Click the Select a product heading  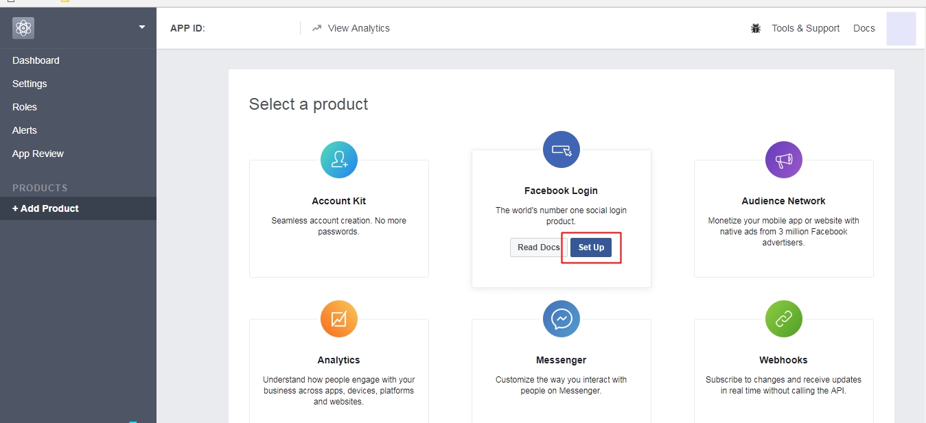(x=309, y=104)
